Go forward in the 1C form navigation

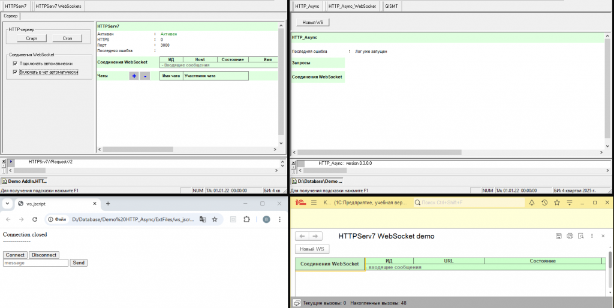point(315,236)
